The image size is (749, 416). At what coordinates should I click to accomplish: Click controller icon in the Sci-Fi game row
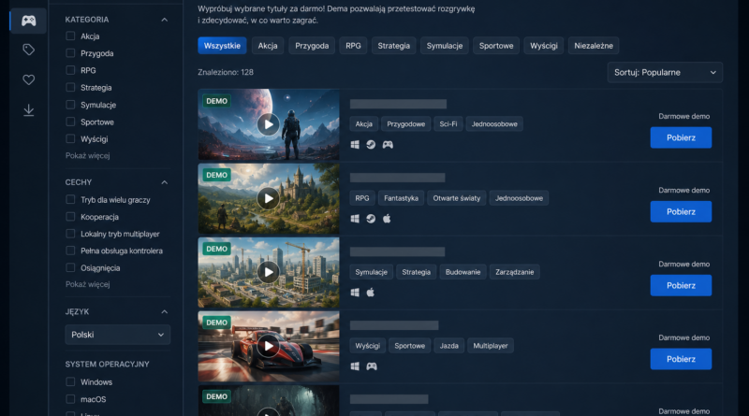click(388, 145)
